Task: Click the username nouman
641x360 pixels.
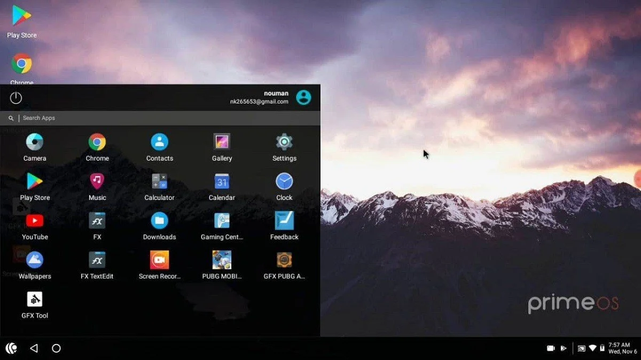Action: tap(276, 93)
